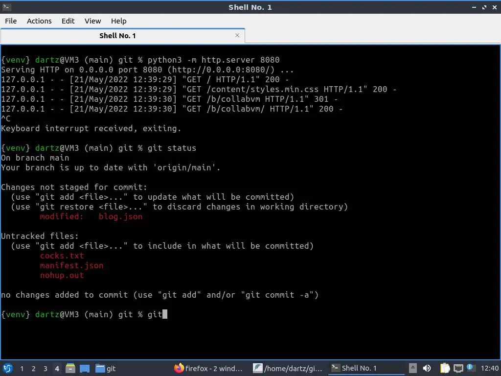Viewport: 501px width, 376px height.
Task: Open the removable media tray icon
Action: pos(413,368)
